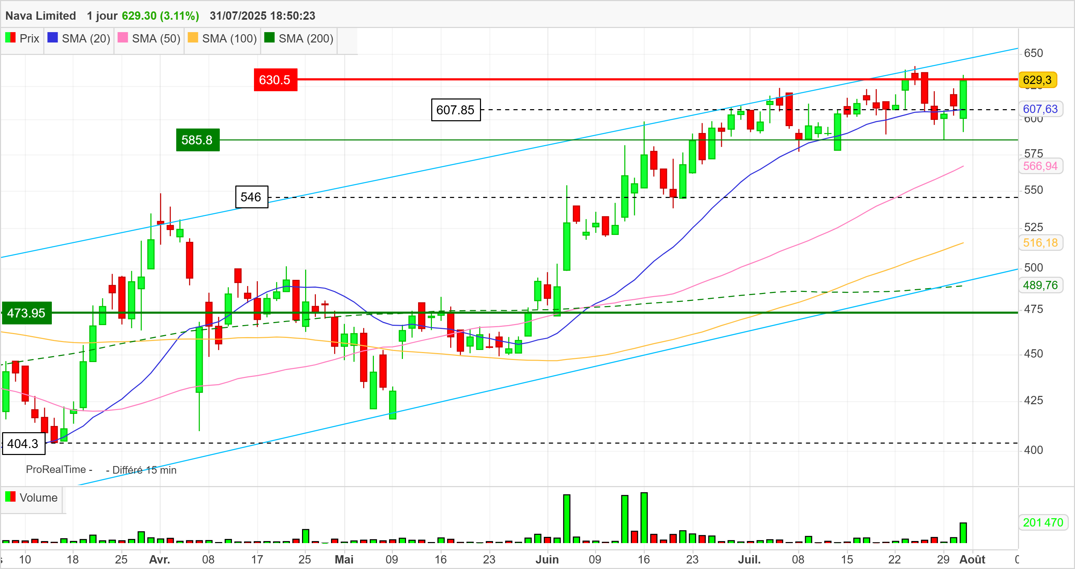
Task: Click the blue SMA (20) swatch
Action: (53, 38)
